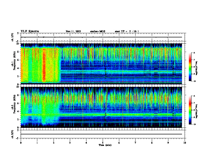Click the time-axis tick label "3"
The image size is (208, 160).
[x=70, y=143]
